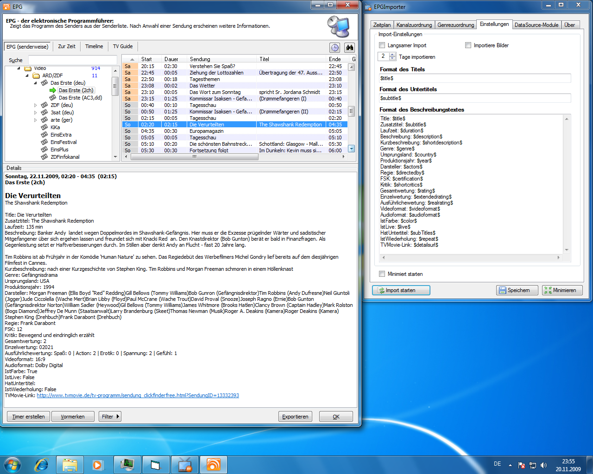Click the clock icon in the EPG toolbar

[x=334, y=48]
